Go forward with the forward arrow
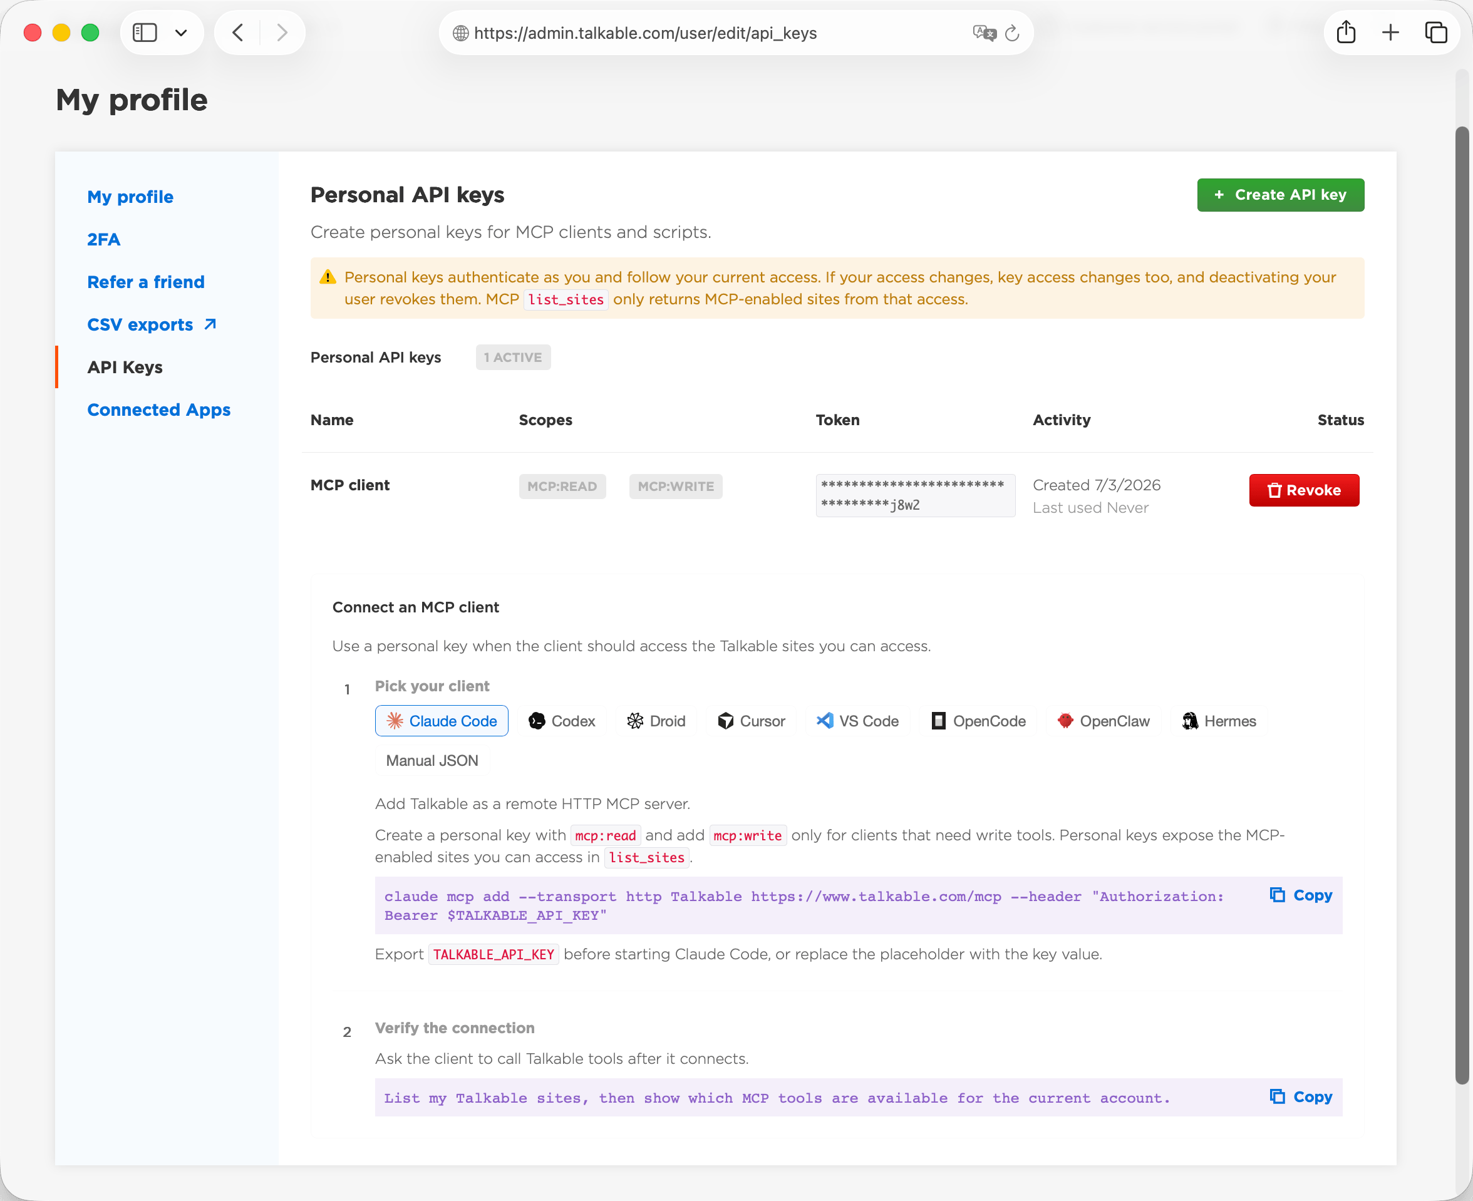This screenshot has width=1473, height=1201. (x=282, y=33)
